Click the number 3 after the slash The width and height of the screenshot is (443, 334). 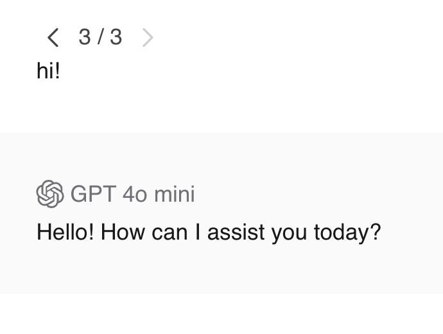point(116,37)
